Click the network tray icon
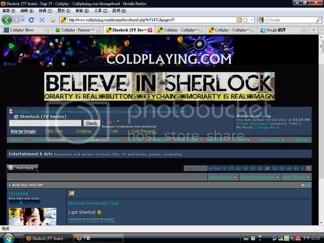The width and height of the screenshot is (324, 243). coord(274,239)
